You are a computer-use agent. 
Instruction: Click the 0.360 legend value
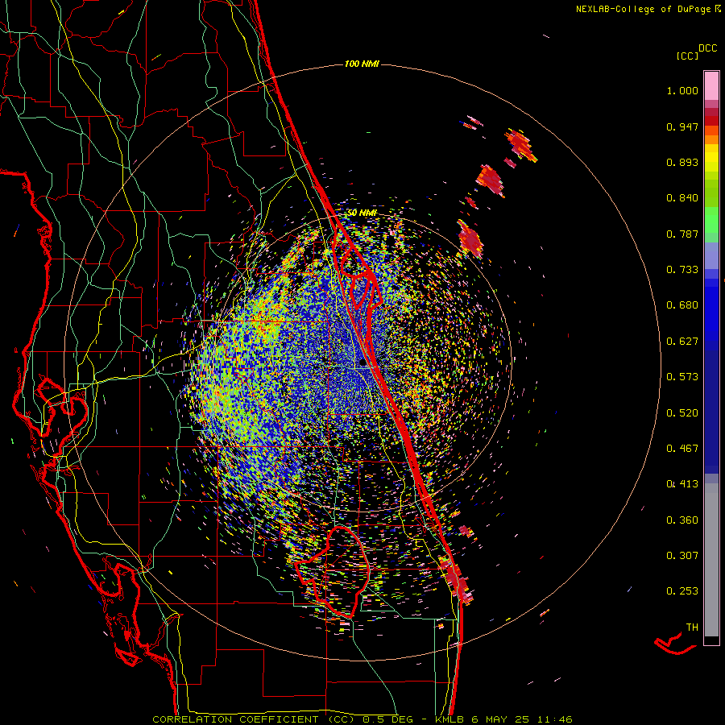point(682,520)
